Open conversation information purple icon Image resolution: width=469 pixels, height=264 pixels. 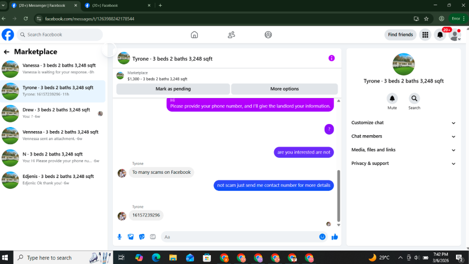click(x=331, y=58)
